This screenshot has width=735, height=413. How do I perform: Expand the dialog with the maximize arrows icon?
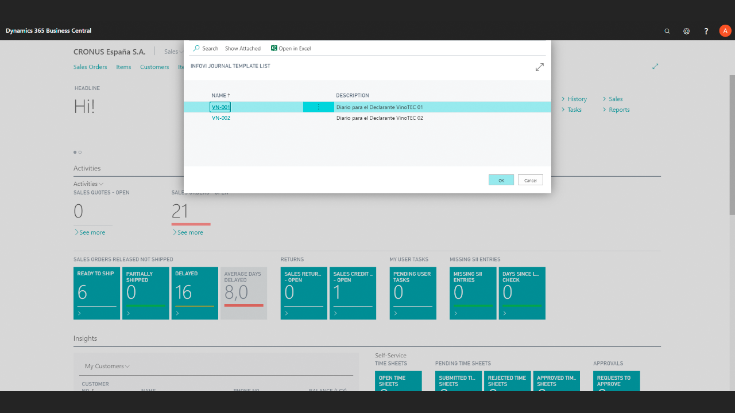click(x=540, y=67)
